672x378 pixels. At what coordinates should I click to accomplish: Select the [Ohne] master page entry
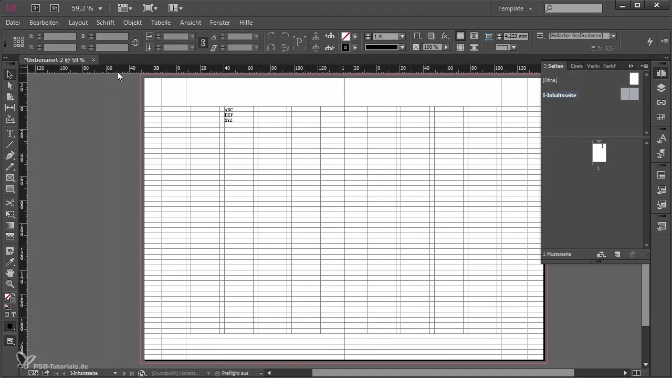(x=591, y=80)
